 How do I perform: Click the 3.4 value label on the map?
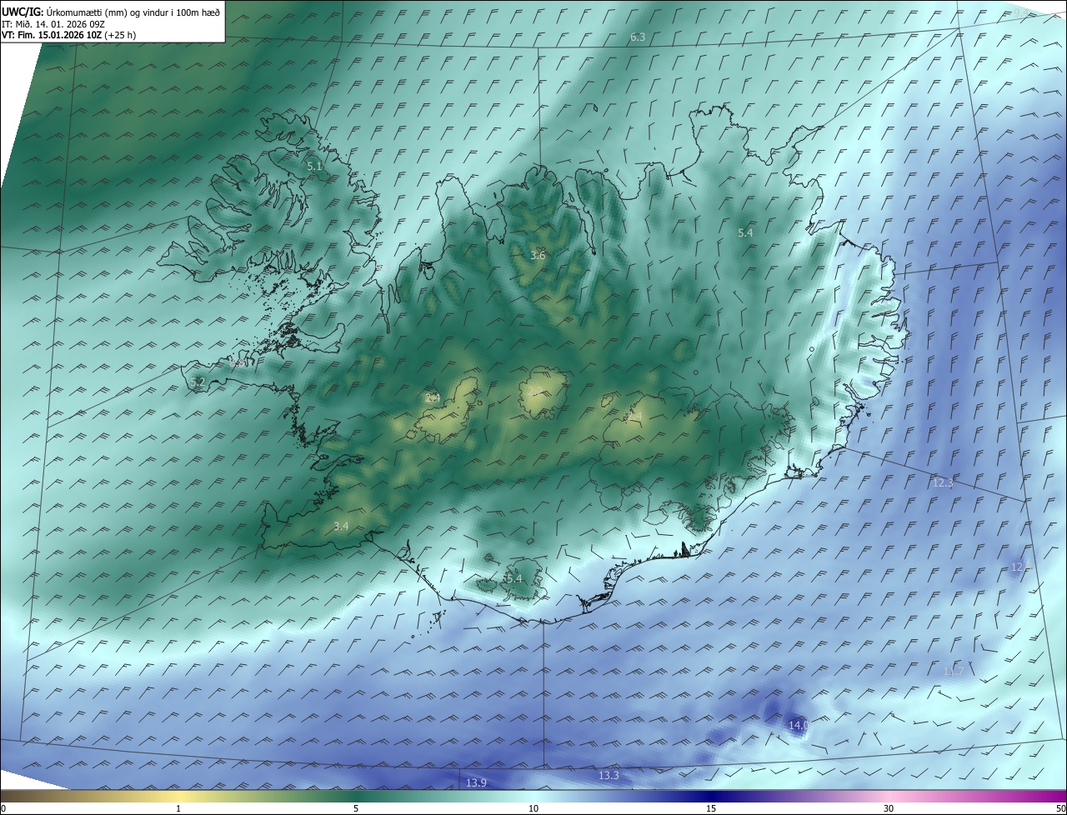click(x=341, y=526)
